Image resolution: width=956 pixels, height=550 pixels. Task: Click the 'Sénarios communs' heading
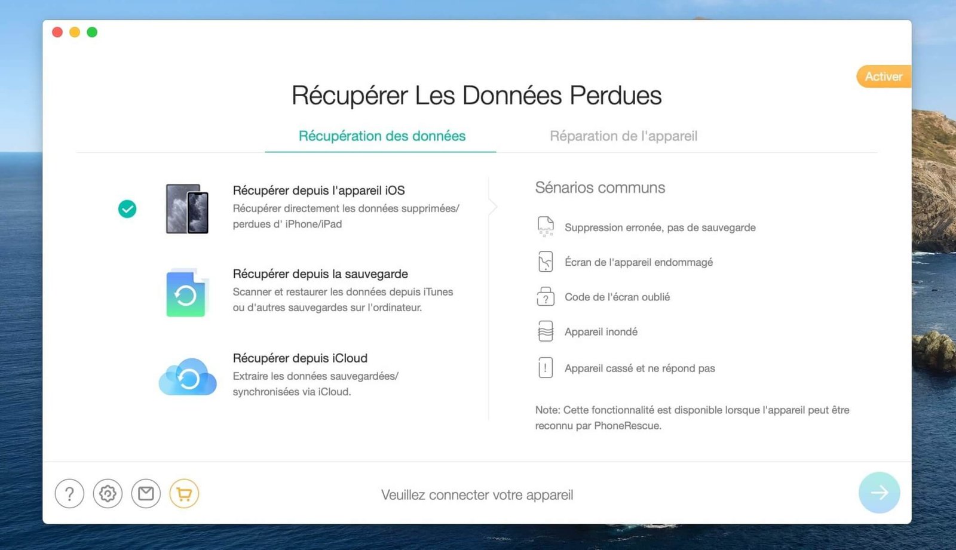pos(600,188)
